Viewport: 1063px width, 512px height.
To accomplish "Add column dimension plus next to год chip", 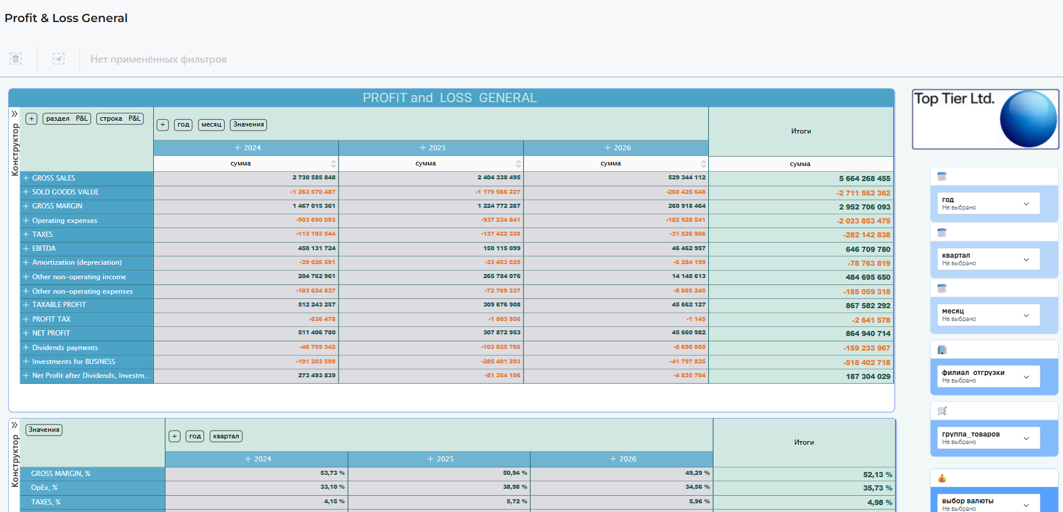I will 163,125.
